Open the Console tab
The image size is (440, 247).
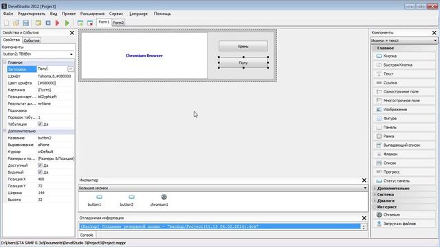click(x=87, y=235)
